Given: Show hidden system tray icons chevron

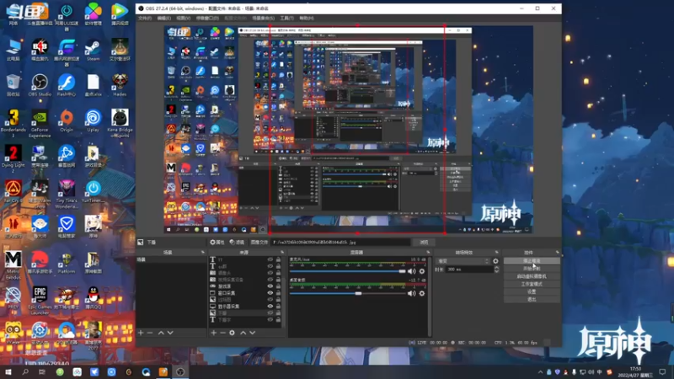Looking at the screenshot, I should [x=540, y=372].
